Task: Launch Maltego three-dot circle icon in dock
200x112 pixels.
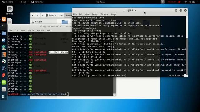Action: 4,62
